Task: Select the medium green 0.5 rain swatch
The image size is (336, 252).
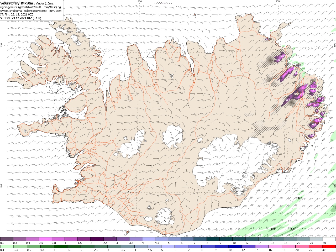Action: click(x=33, y=246)
